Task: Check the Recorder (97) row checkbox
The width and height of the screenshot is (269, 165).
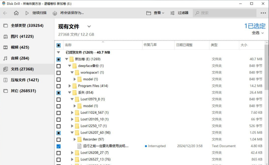Action: 58,140
